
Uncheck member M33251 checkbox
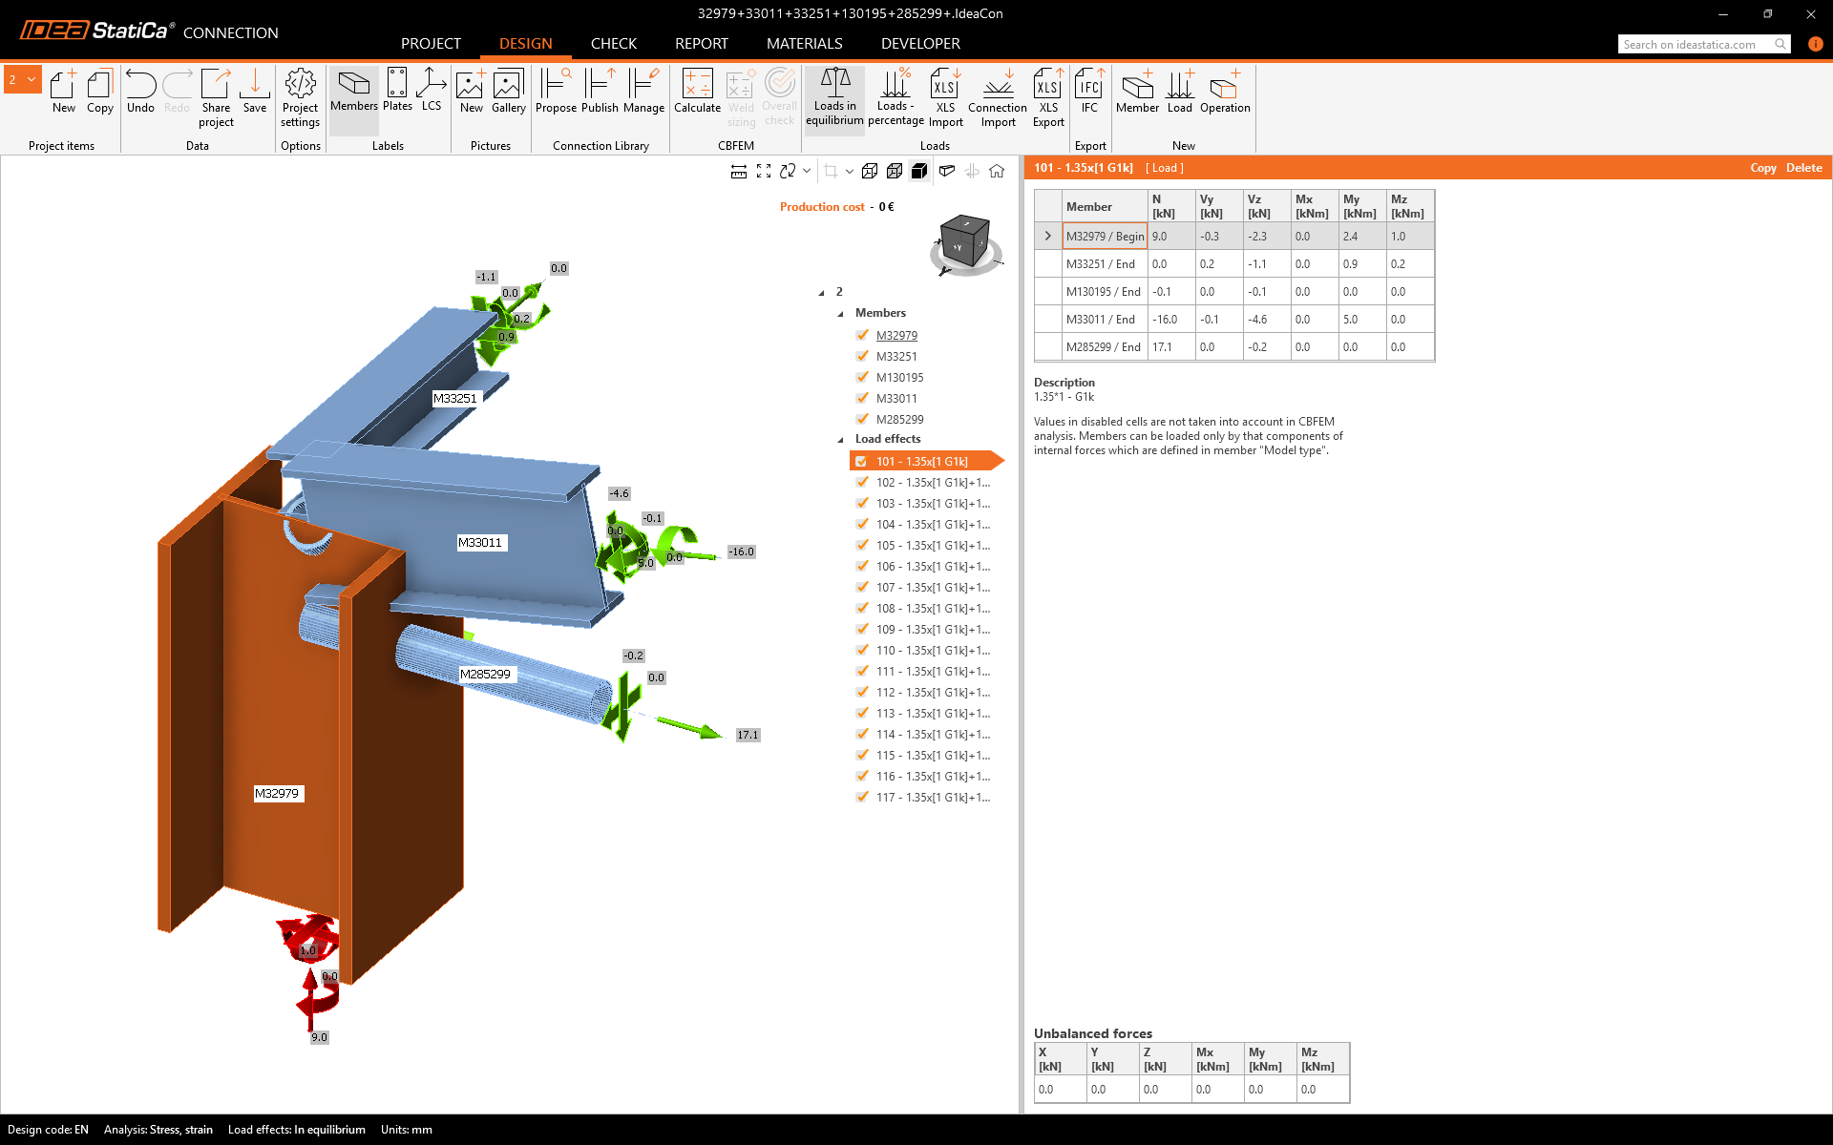(x=862, y=356)
